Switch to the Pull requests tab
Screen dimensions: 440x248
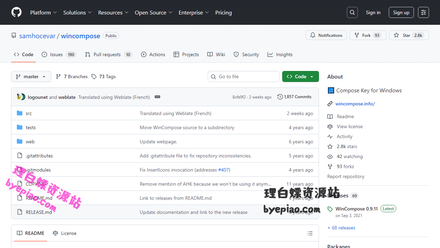(108, 54)
